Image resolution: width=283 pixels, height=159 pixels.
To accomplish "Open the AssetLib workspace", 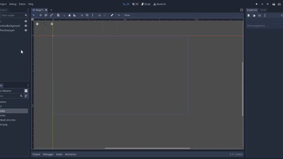I will pyautogui.click(x=160, y=4).
